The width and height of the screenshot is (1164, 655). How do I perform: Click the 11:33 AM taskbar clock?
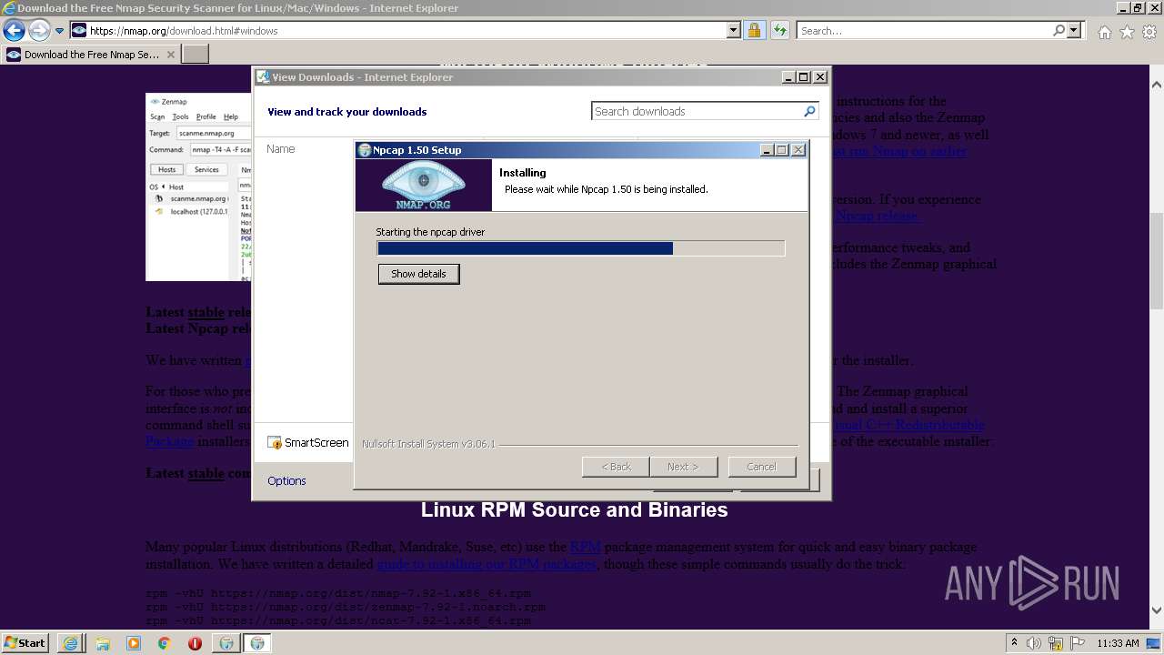pyautogui.click(x=1118, y=643)
